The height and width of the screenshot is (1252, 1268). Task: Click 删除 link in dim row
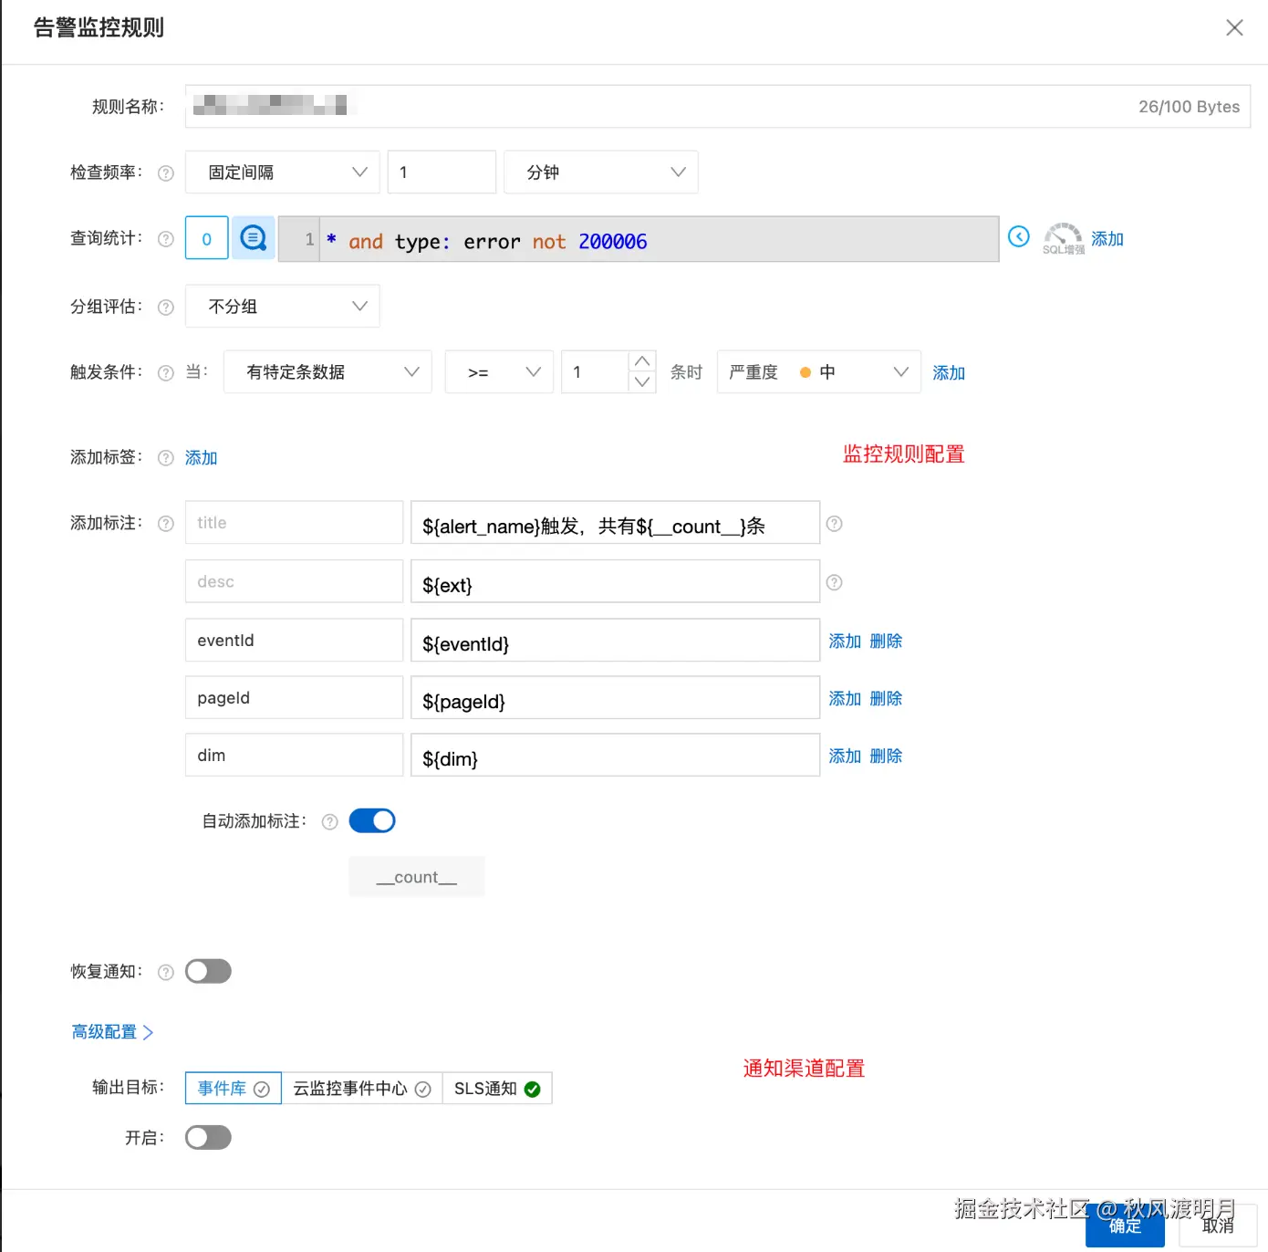(x=886, y=756)
